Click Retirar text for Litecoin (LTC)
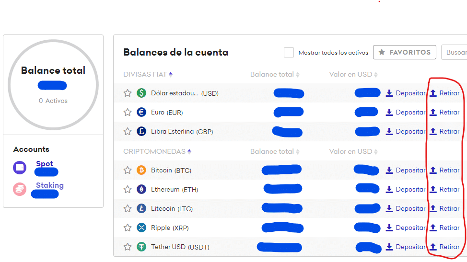 (x=449, y=208)
